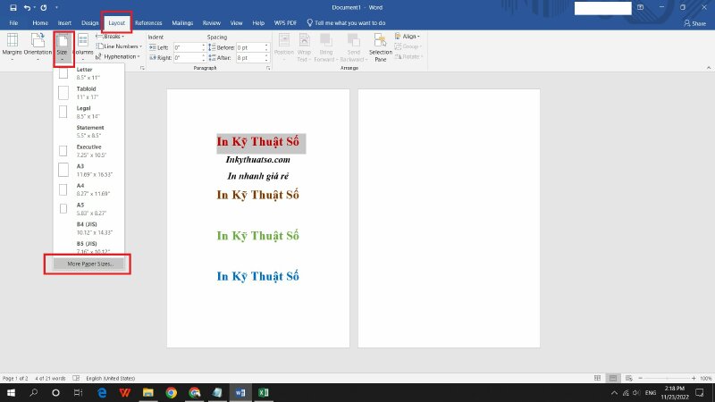
Task: Switch to the References tab
Action: [x=148, y=23]
